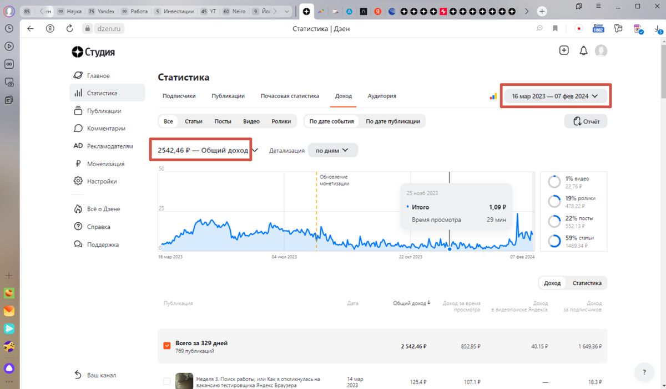Select the Все content filter
The height and width of the screenshot is (389, 666).
click(x=168, y=121)
